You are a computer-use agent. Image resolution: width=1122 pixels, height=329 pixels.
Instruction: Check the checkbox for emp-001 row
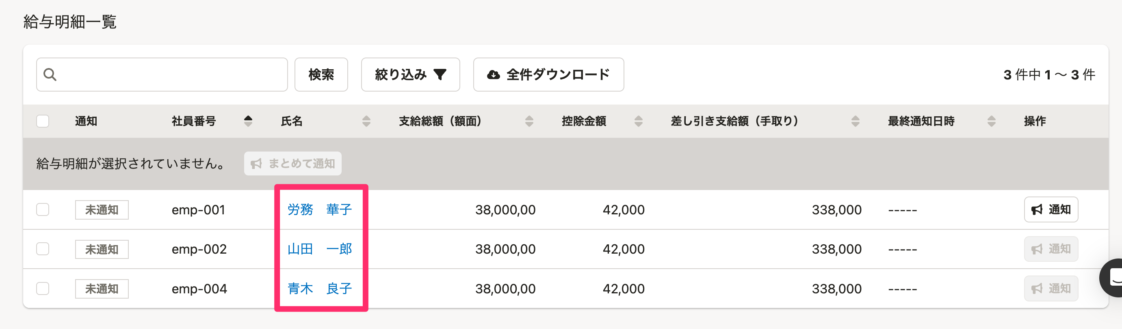43,209
